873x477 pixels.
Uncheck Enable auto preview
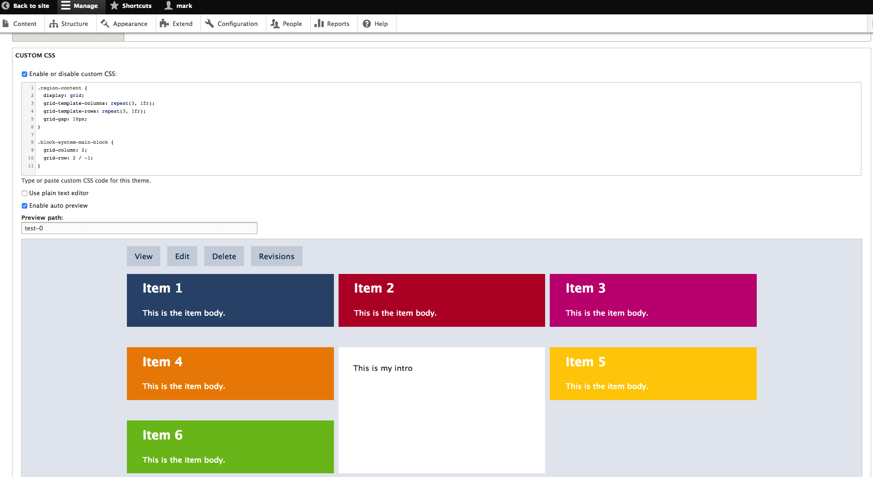(25, 206)
